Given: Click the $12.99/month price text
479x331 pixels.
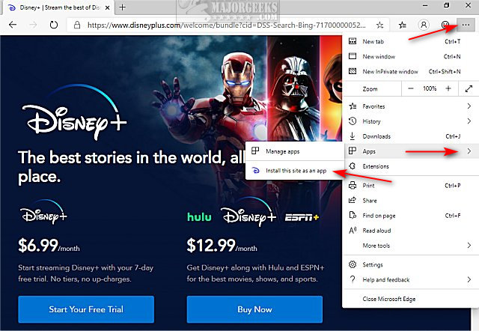Looking at the screenshot, I should (222, 246).
